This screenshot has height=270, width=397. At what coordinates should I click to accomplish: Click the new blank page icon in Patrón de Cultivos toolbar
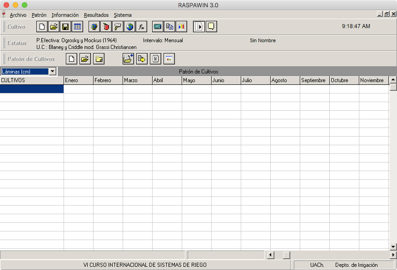[x=72, y=59]
